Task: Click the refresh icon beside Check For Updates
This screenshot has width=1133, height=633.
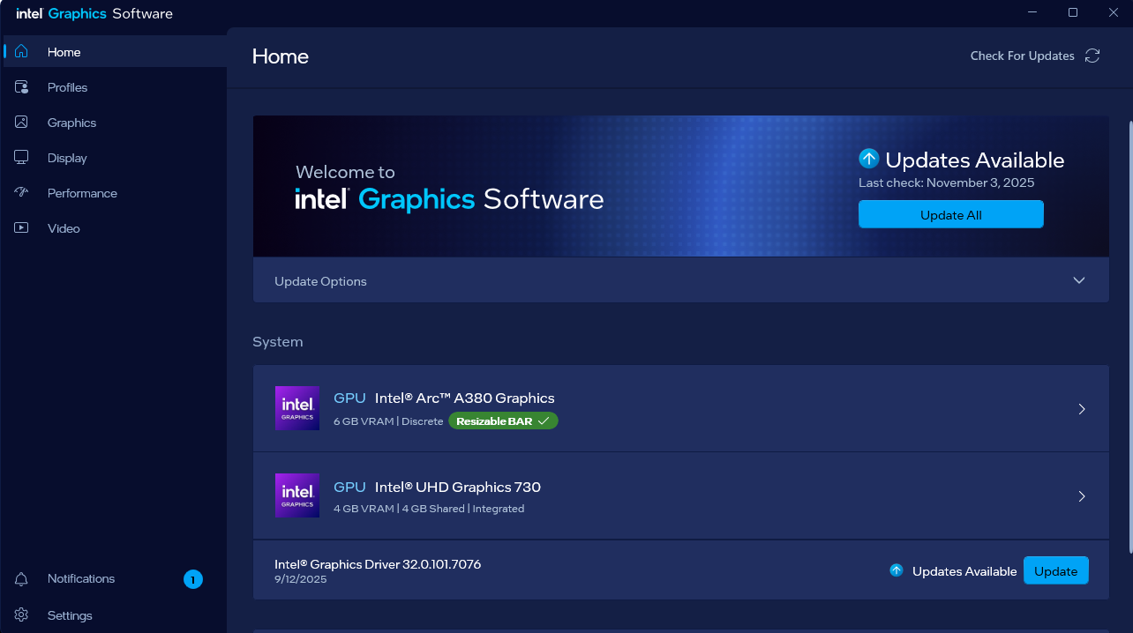Action: [x=1092, y=56]
